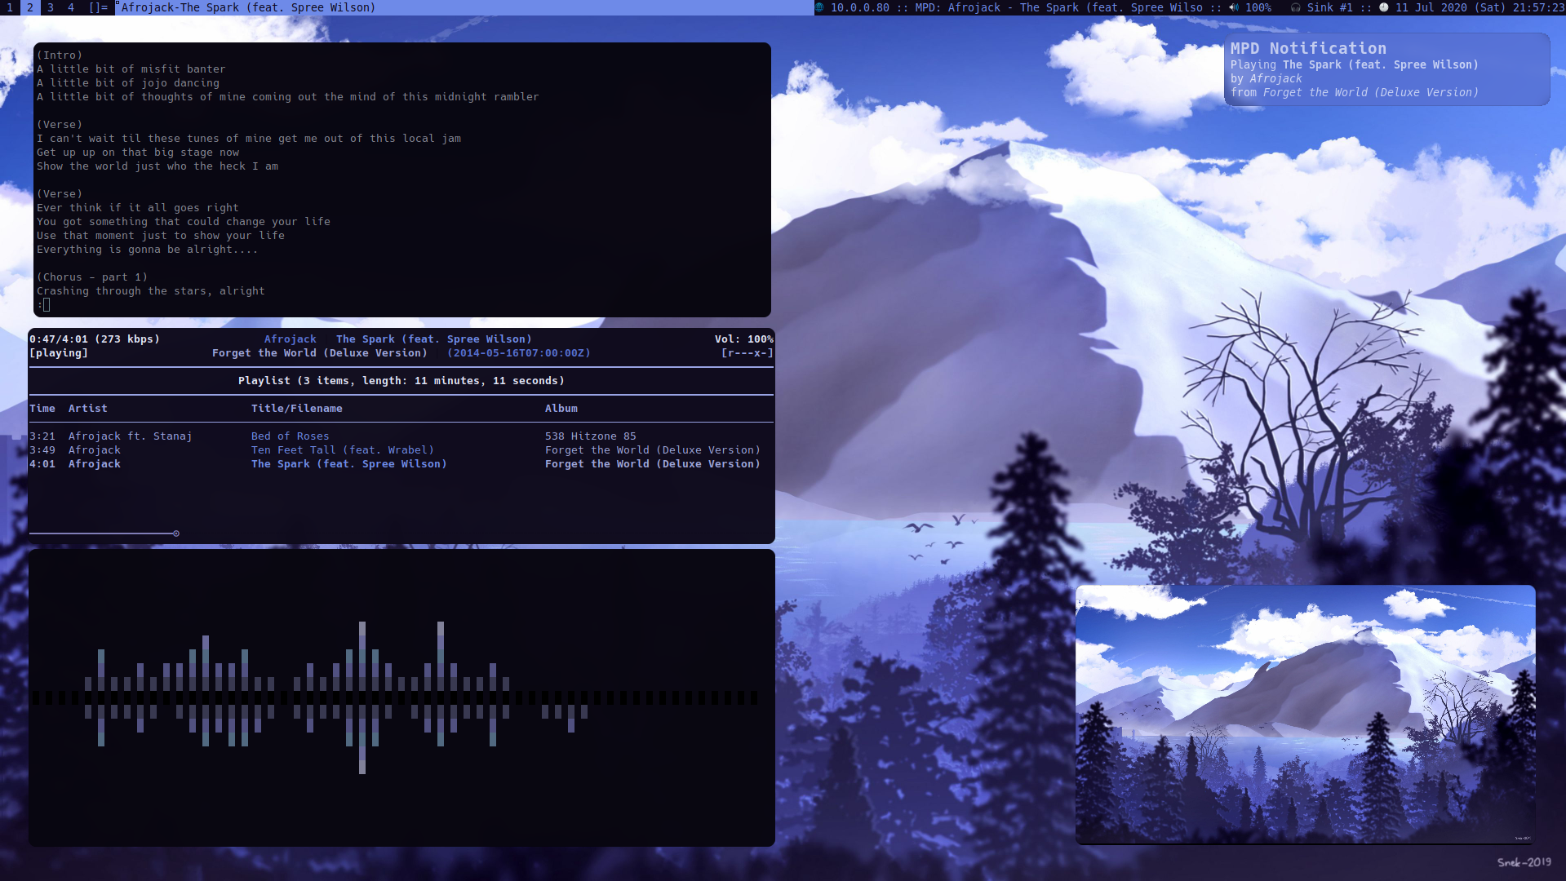Click the []= tiling layout symbol

tap(98, 7)
